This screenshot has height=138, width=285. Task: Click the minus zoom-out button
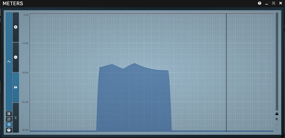coord(16,57)
